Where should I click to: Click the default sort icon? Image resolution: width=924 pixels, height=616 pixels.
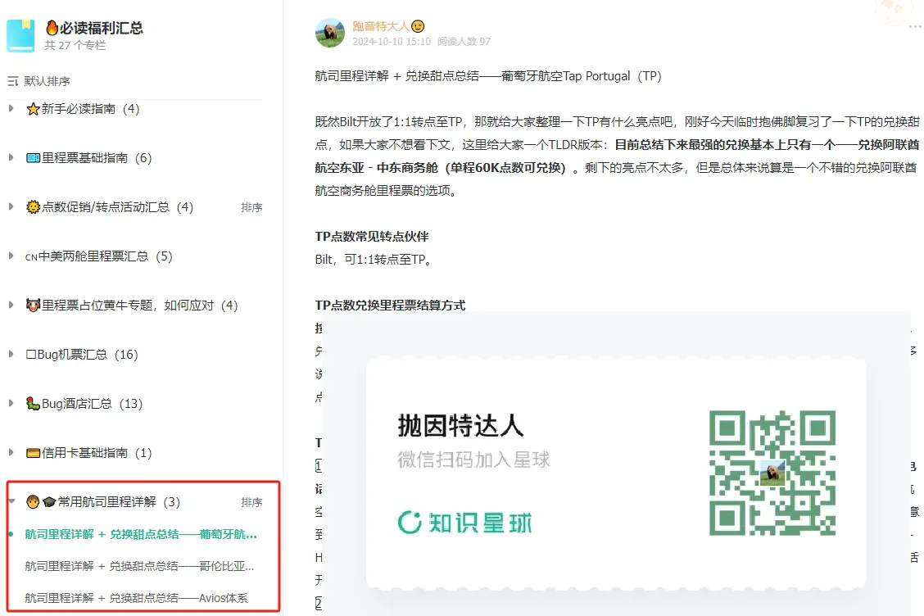(x=13, y=81)
